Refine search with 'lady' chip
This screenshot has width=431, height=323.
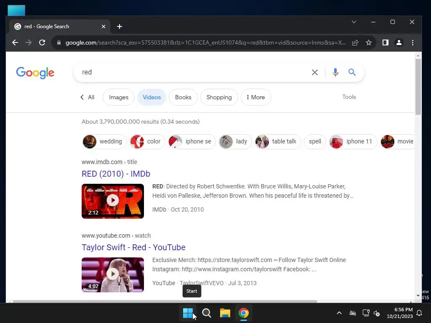[235, 141]
